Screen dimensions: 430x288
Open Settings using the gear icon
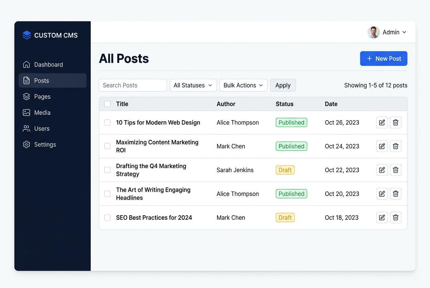(27, 144)
